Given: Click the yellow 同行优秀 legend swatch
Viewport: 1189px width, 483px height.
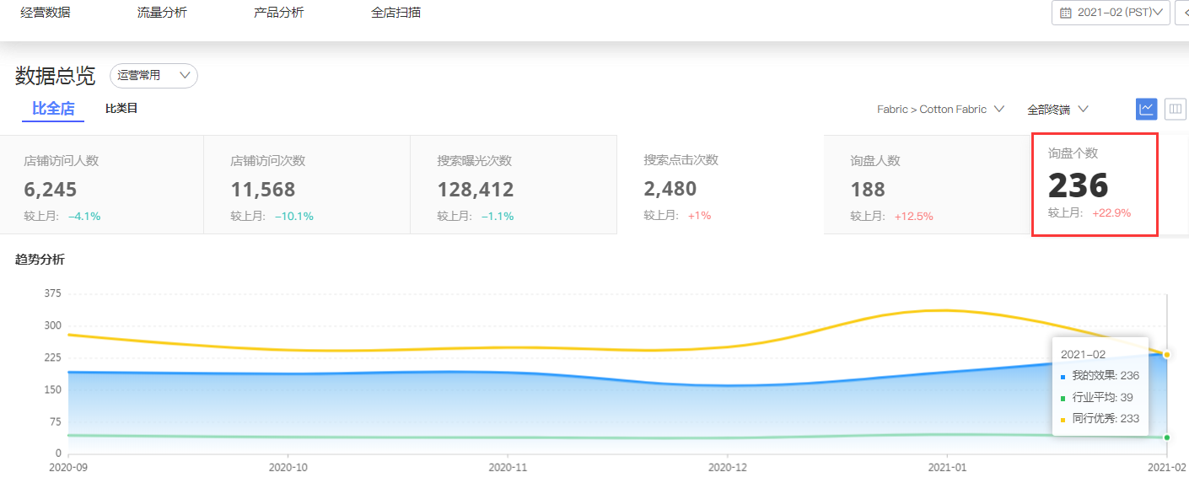Looking at the screenshot, I should (1063, 419).
